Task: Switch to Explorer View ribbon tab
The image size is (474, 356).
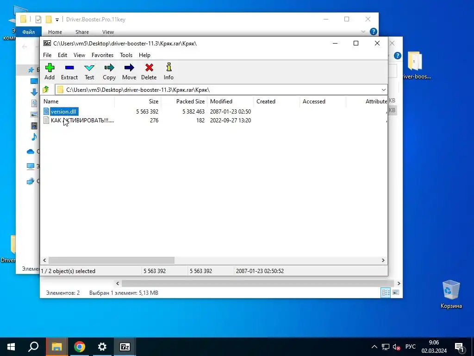Action: pos(108,32)
